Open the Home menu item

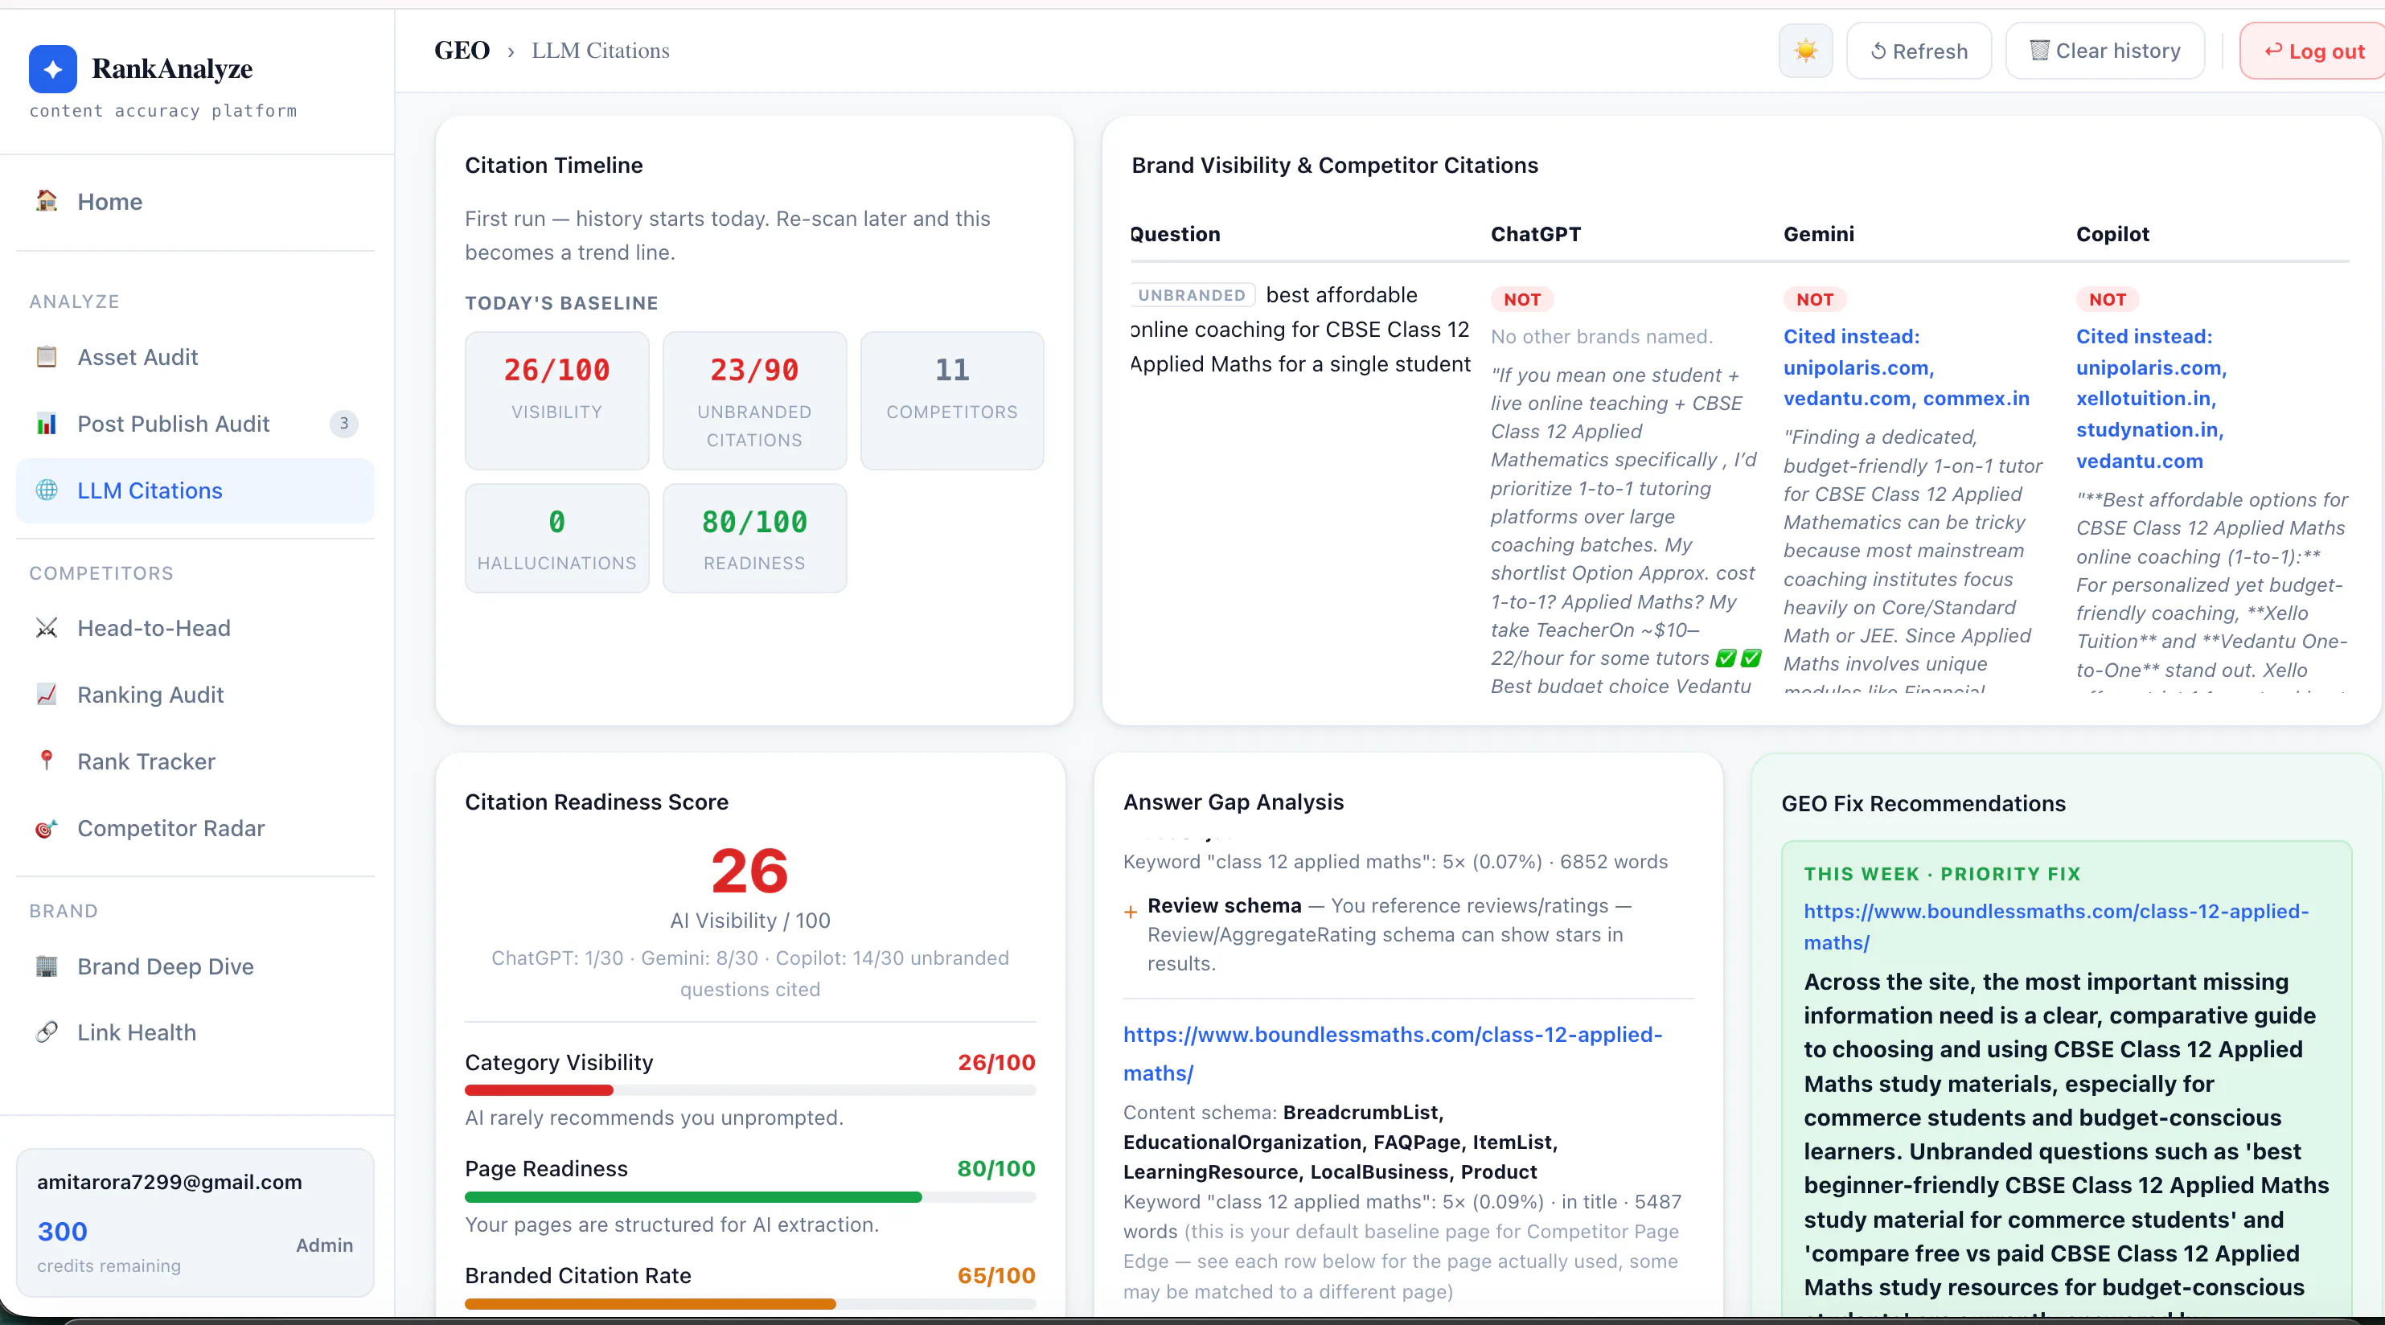coord(195,202)
